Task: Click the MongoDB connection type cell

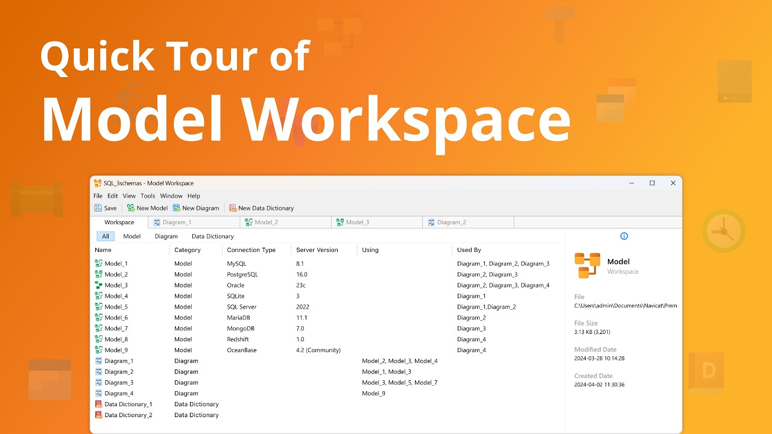Action: (241, 329)
